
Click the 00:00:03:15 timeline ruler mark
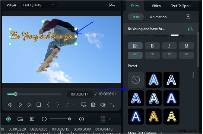[x=60, y=129]
